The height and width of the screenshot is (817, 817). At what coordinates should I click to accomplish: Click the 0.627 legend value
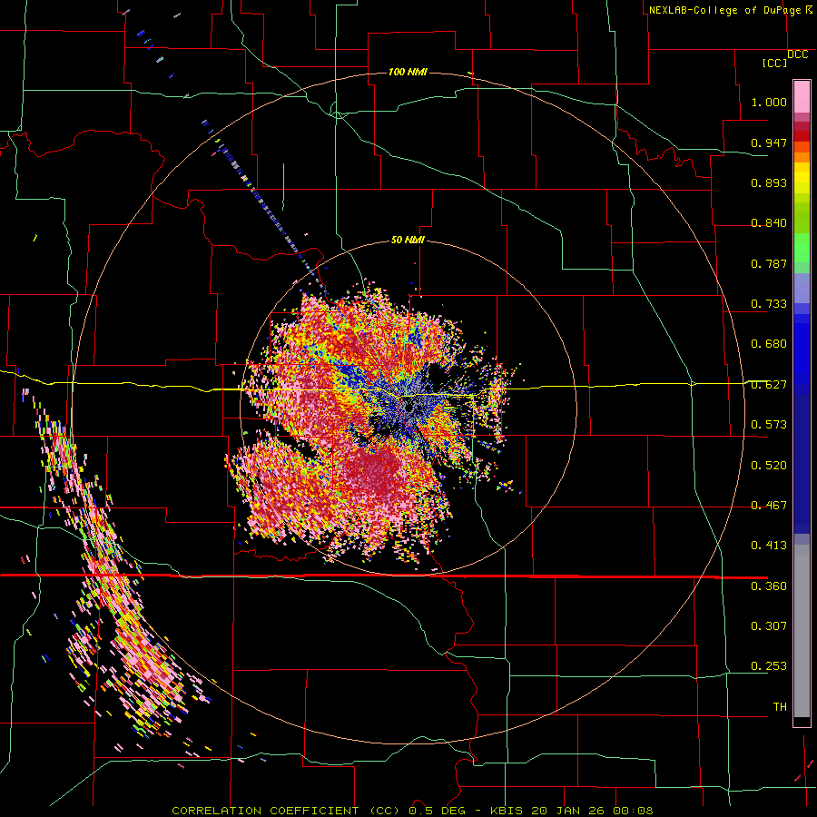pos(769,385)
